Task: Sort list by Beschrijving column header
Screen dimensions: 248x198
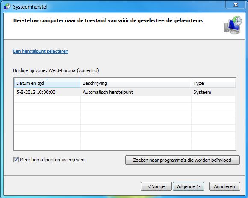Action: pyautogui.click(x=136, y=83)
